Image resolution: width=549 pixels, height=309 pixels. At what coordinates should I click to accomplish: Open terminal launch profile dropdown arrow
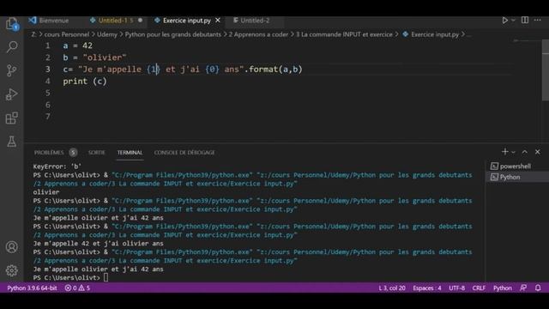pyautogui.click(x=513, y=152)
